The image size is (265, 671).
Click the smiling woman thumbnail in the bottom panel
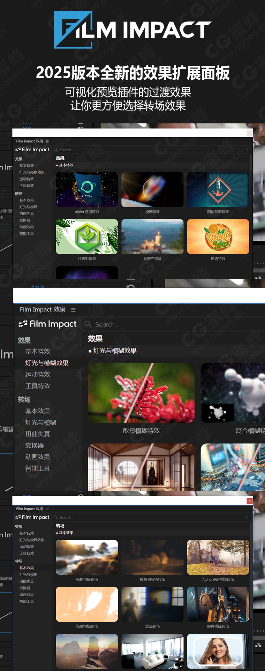[x=218, y=651]
